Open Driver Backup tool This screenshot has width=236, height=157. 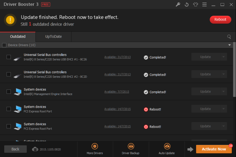pos(130,149)
